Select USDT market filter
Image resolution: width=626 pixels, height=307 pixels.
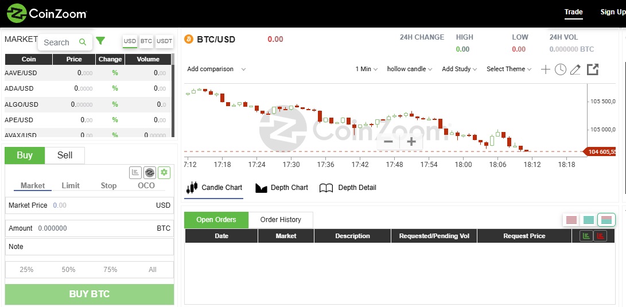click(165, 41)
